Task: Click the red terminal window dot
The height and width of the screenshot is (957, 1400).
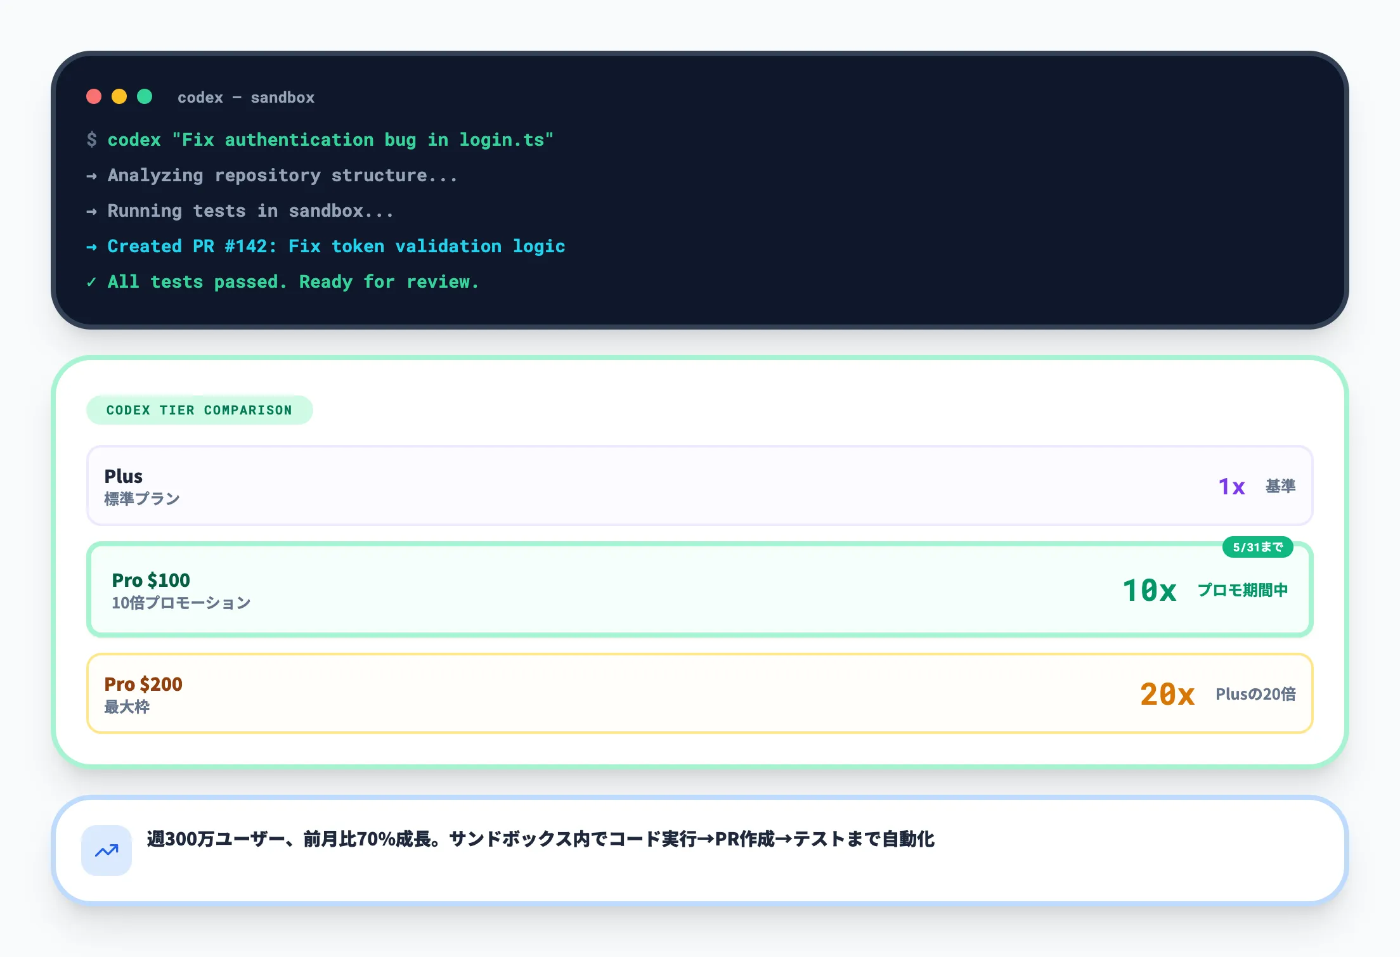Action: point(94,96)
